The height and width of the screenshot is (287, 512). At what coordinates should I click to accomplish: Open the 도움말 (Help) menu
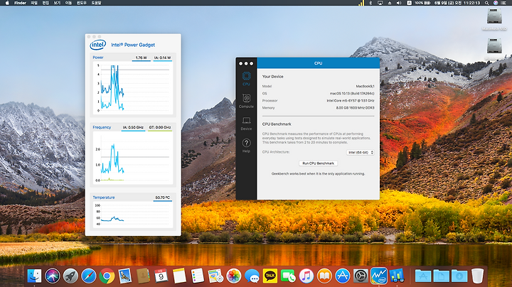tap(96, 3)
